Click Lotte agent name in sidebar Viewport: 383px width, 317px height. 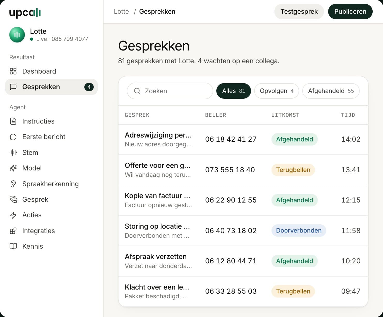point(38,31)
